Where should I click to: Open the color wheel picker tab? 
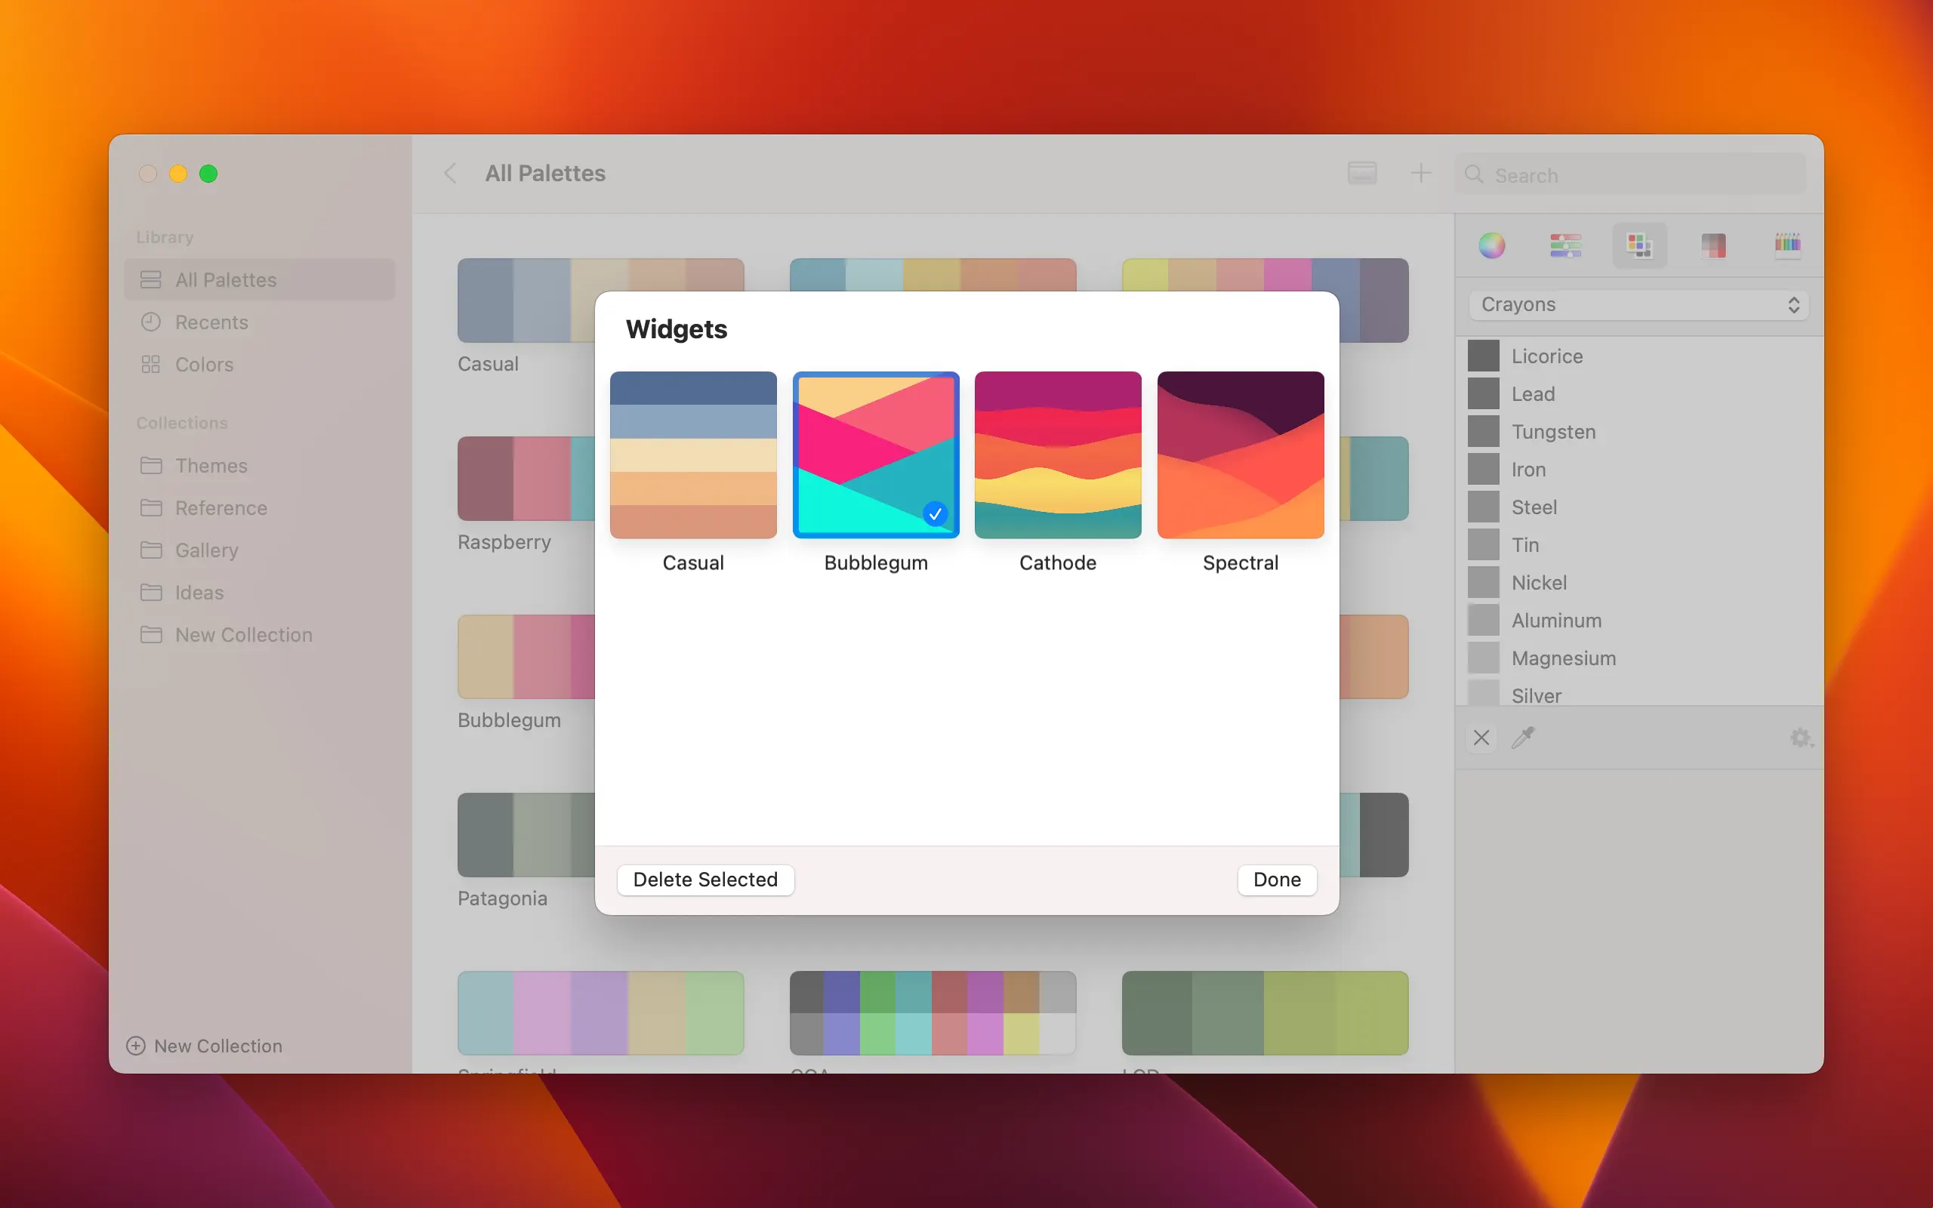[x=1491, y=245]
